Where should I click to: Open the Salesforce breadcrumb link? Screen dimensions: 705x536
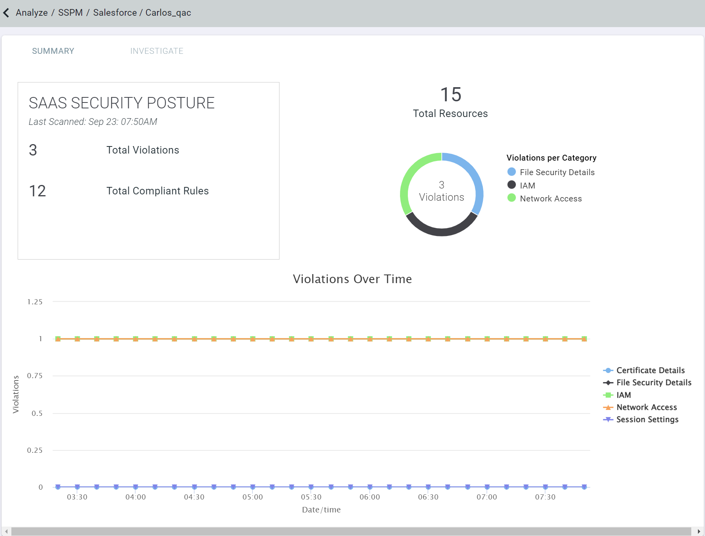(x=115, y=13)
